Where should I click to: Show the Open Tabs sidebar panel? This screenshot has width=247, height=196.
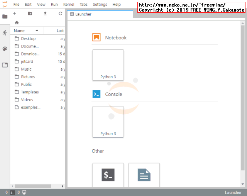click(5, 65)
